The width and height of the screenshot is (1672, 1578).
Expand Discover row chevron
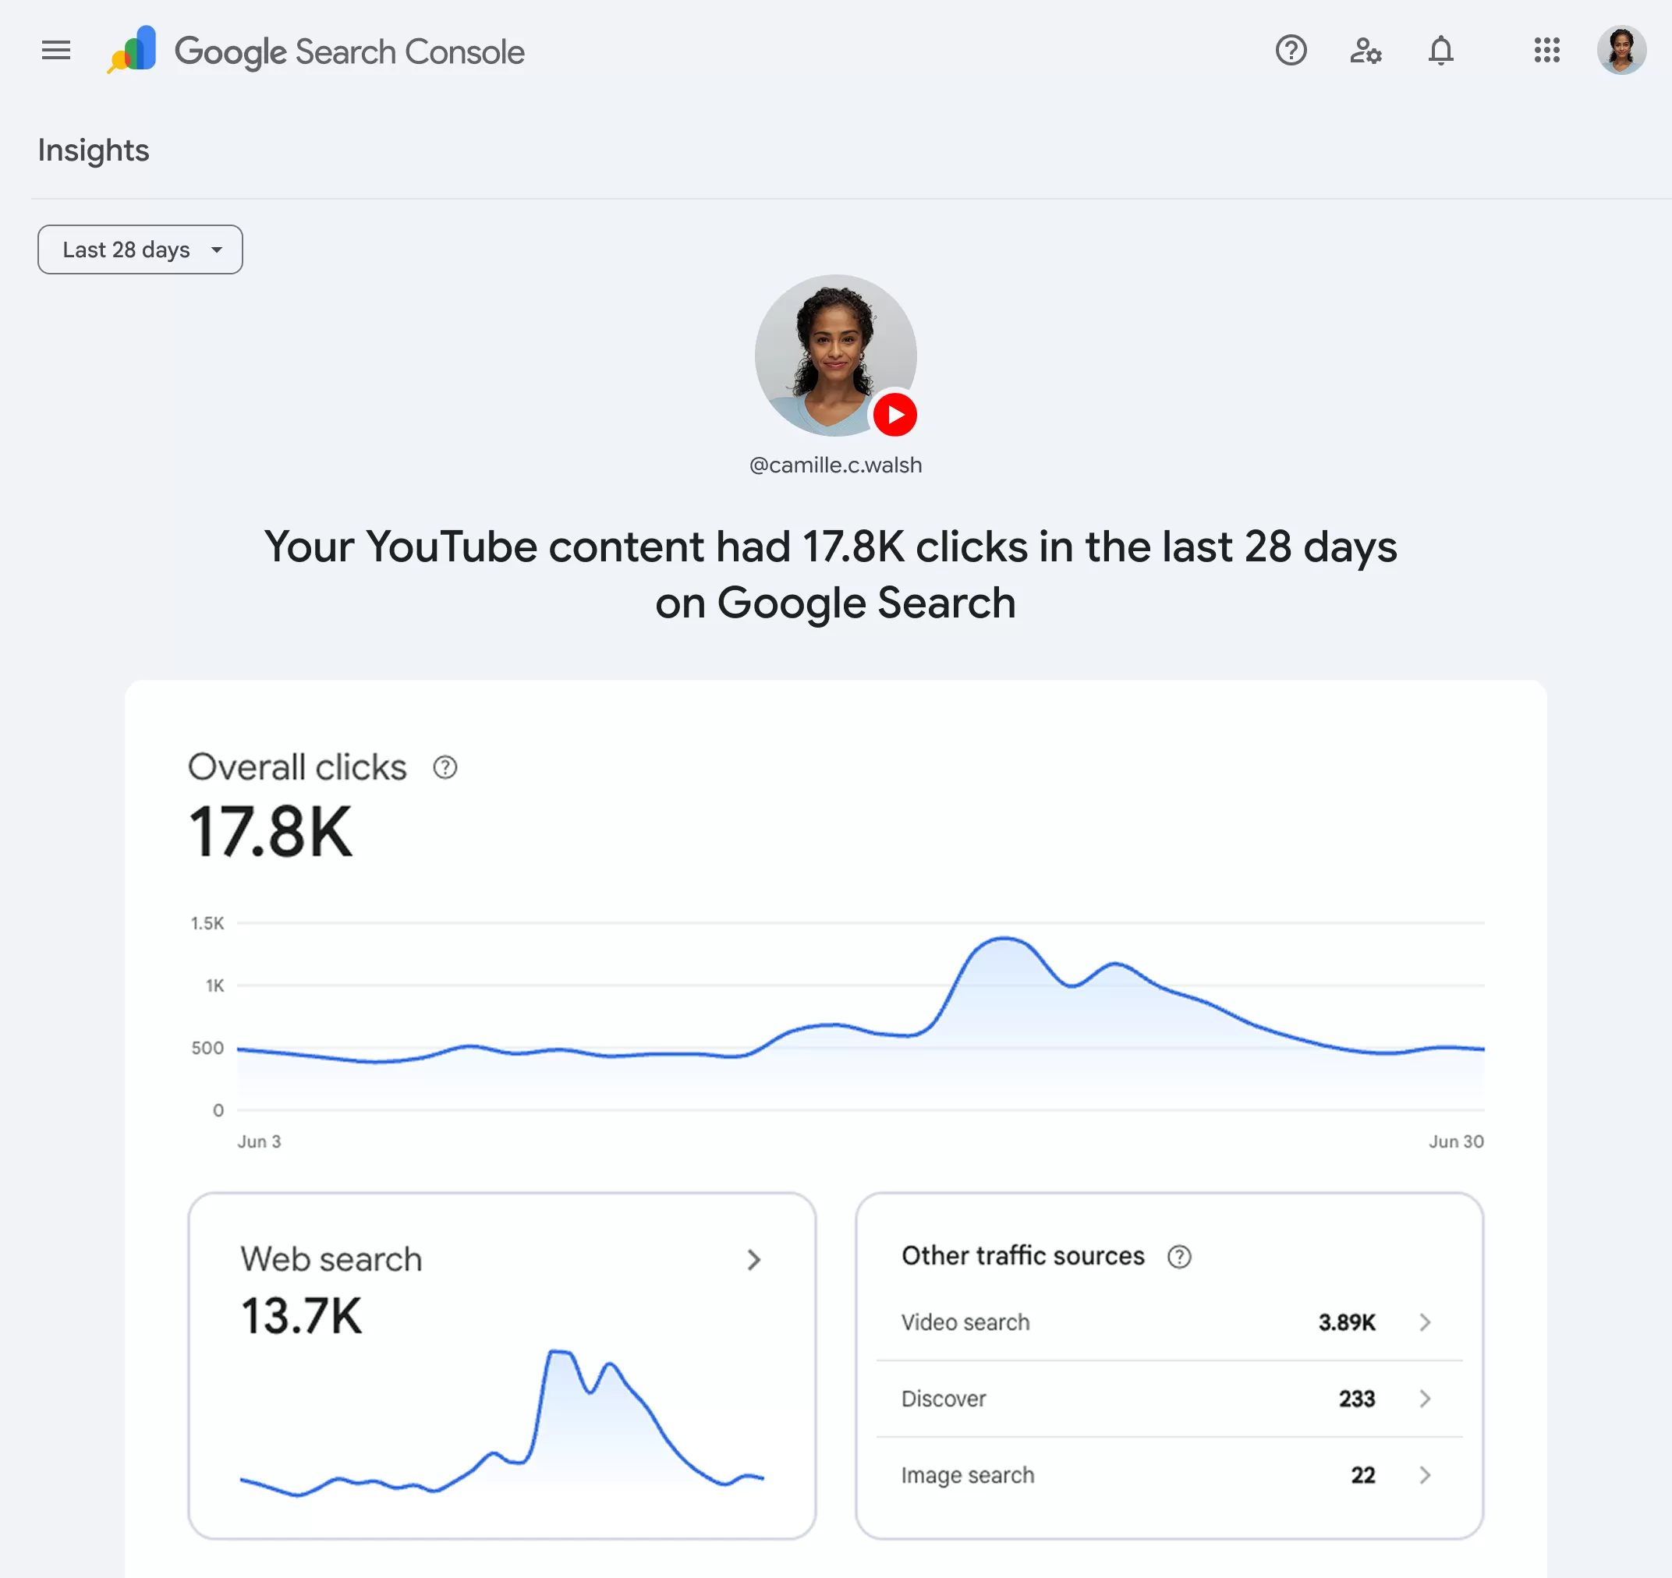tap(1425, 1398)
